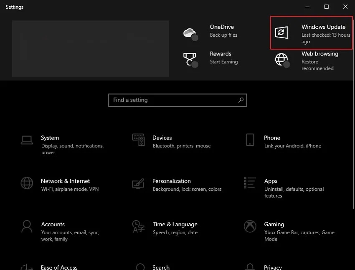Click Rewards Start Earning text
Screen dimensions: 355x270
tap(224, 62)
